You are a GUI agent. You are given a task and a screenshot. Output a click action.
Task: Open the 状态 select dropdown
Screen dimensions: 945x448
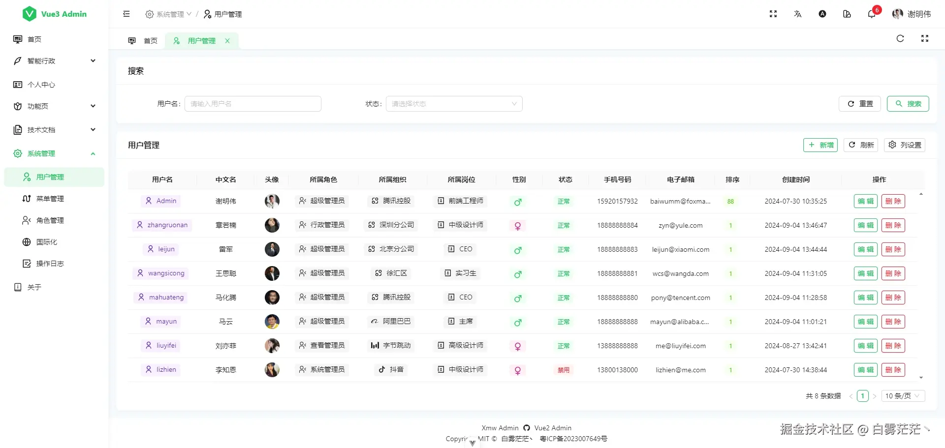[454, 104]
